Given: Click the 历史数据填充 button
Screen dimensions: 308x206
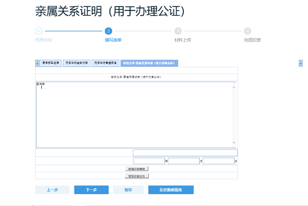Looking at the screenshot, I should click(x=171, y=190).
